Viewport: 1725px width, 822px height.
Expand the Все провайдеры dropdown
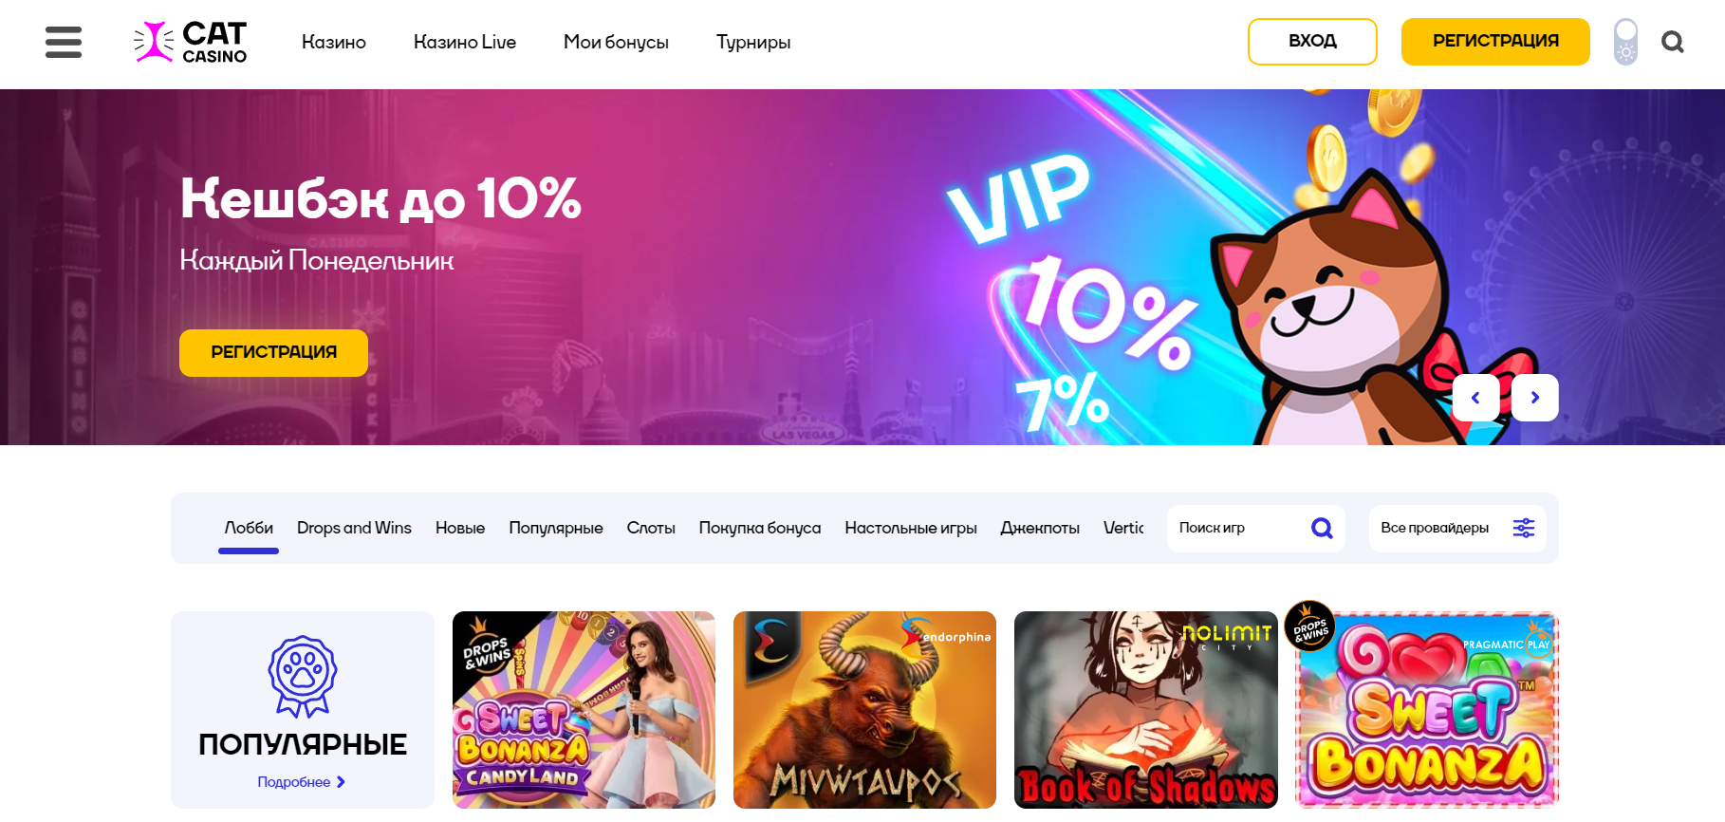pyautogui.click(x=1457, y=528)
